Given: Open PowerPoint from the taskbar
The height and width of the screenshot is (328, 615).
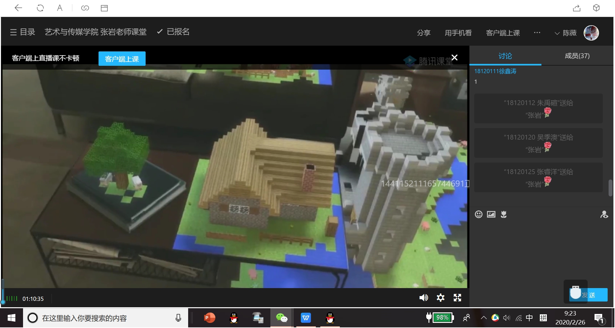Looking at the screenshot, I should click(210, 318).
